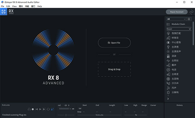The height and width of the screenshot is (118, 195).
Task: Open the De-plosive module (去喷麦)
Action: point(173,74)
